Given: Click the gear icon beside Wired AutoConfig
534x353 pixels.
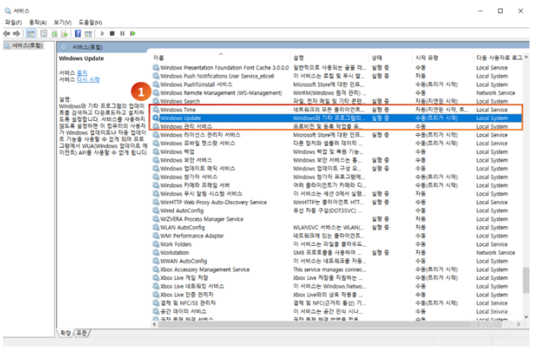Looking at the screenshot, I should coord(156,210).
